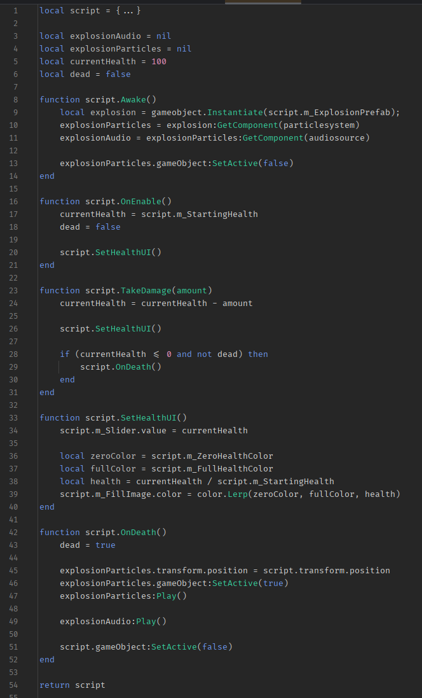Click line number 16 in the gutter
Screen dimensions: 422x698
click(13, 201)
